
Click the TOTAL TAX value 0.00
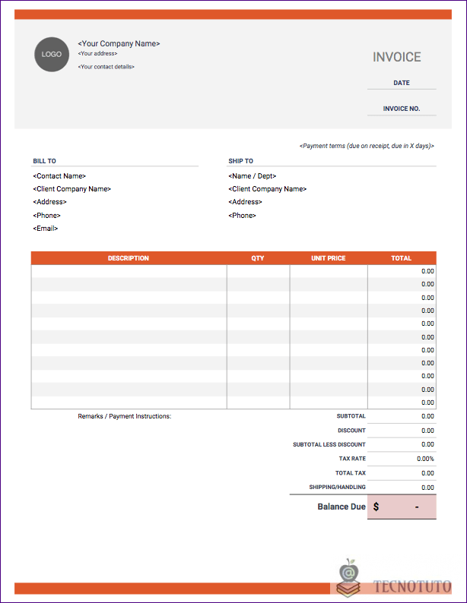coord(427,473)
